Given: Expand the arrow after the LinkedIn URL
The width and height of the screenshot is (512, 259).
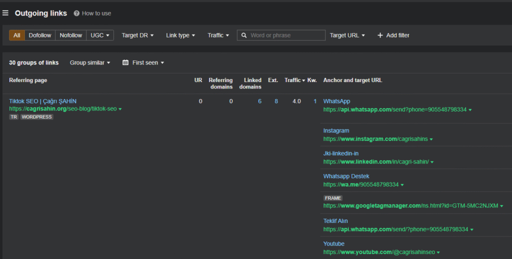Looking at the screenshot, I should click(x=432, y=162).
